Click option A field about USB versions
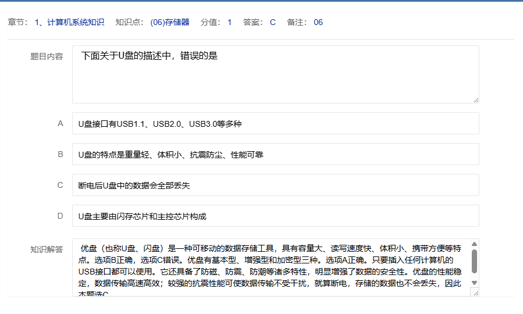Screen dimensions: 523x314 [x=275, y=123]
